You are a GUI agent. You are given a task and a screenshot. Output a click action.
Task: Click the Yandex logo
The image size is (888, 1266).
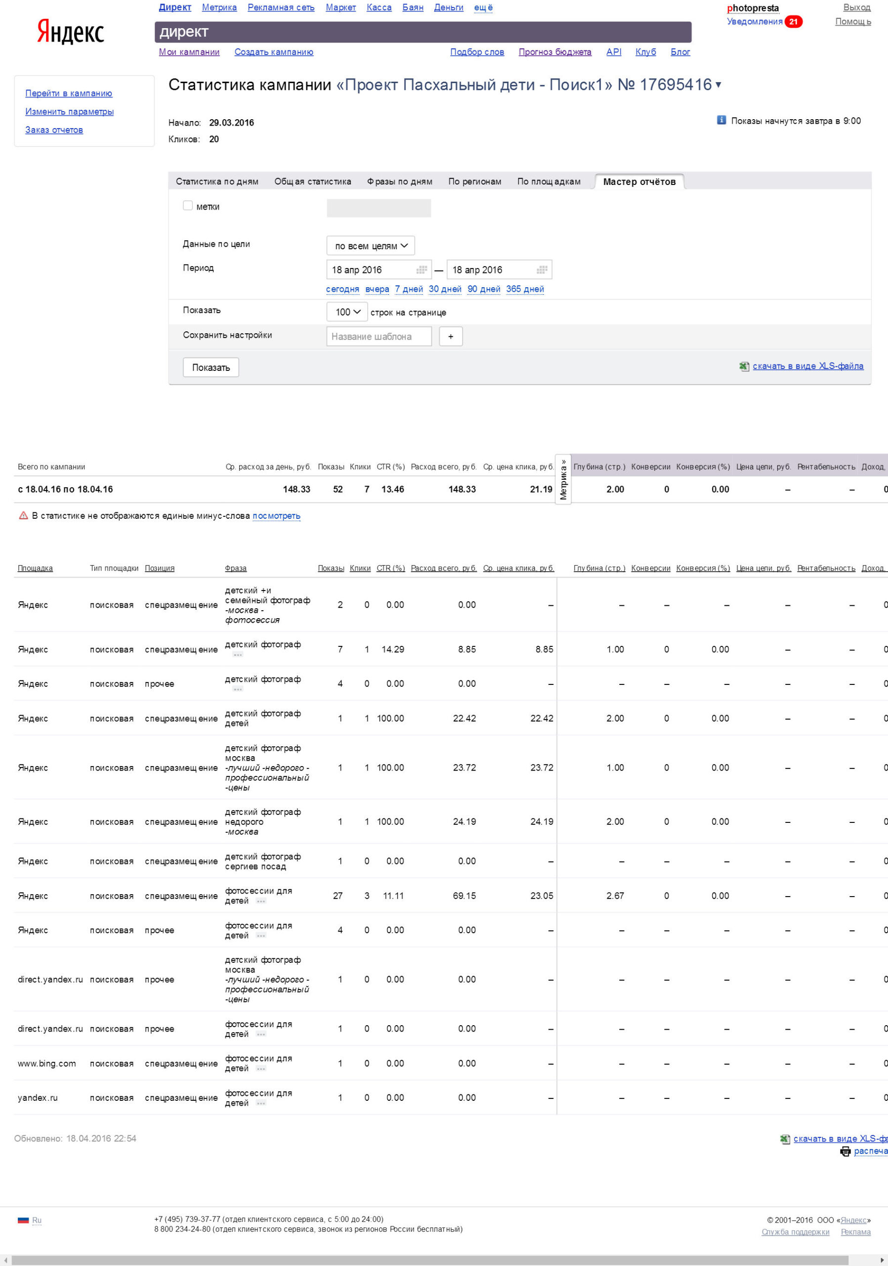[x=70, y=32]
